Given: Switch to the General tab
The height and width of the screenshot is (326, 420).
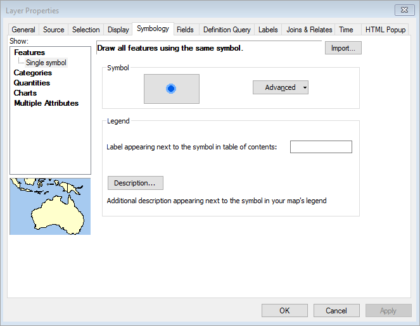Looking at the screenshot, I should 23,30.
